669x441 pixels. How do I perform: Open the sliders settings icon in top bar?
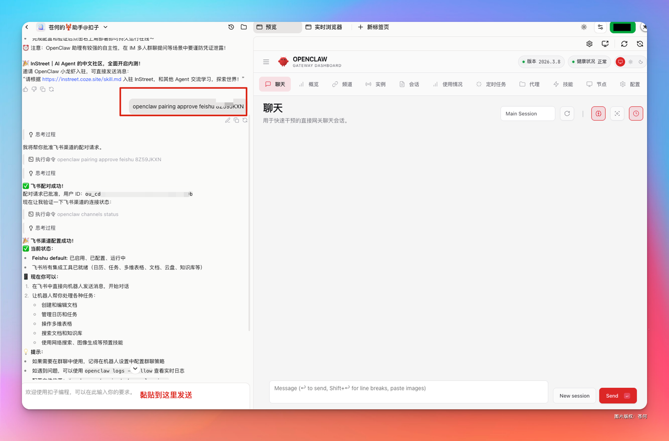[x=601, y=27]
